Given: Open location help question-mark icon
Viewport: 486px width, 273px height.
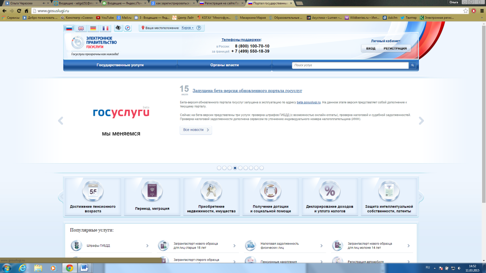Looking at the screenshot, I should pos(199,28).
